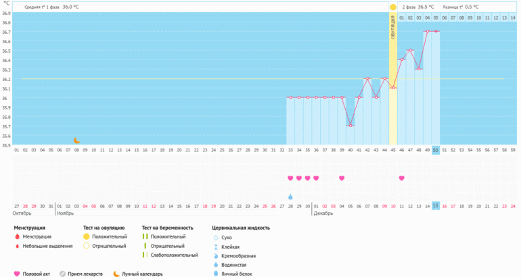This screenshot has width=521, height=277.
Task: Click the yellow ovulation circle above the chart
Action: coord(393,7)
